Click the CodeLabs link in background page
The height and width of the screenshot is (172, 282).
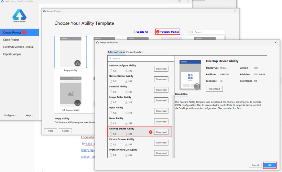point(87,137)
